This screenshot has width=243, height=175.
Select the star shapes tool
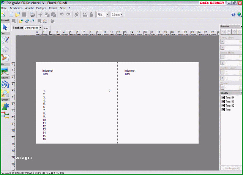[x=5, y=106]
